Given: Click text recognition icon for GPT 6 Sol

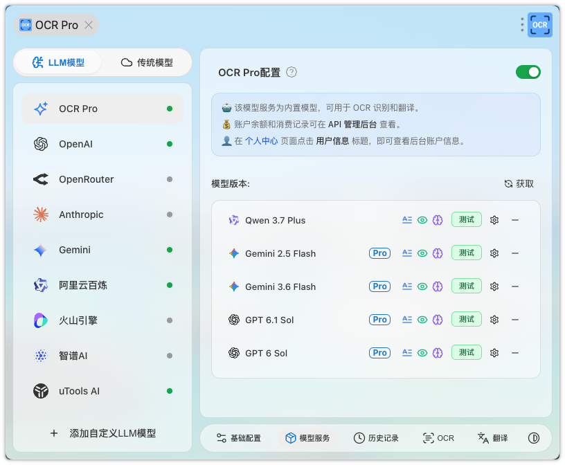Looking at the screenshot, I should 407,353.
